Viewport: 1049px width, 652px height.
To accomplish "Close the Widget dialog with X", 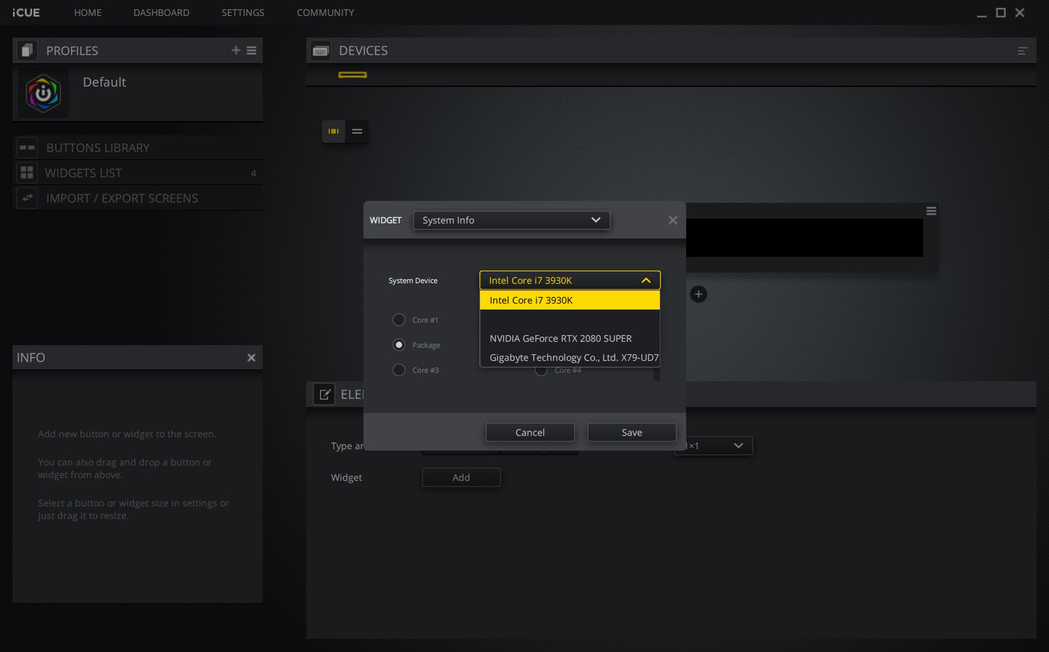I will [672, 220].
